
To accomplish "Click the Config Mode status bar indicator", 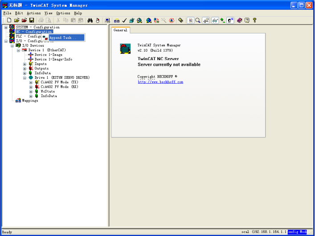I will pyautogui.click(x=297, y=232).
